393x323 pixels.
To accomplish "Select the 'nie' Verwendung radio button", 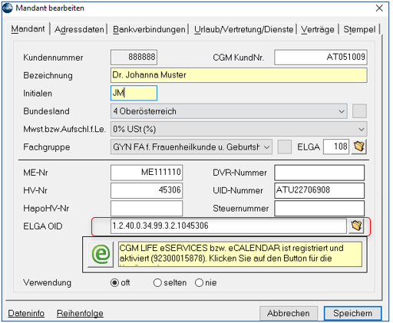I will click(199, 282).
